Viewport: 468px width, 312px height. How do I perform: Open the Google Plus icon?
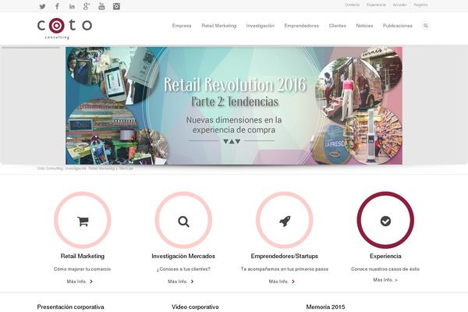(x=87, y=6)
